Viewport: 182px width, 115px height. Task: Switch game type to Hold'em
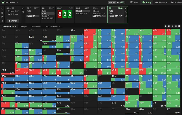tap(112, 2)
